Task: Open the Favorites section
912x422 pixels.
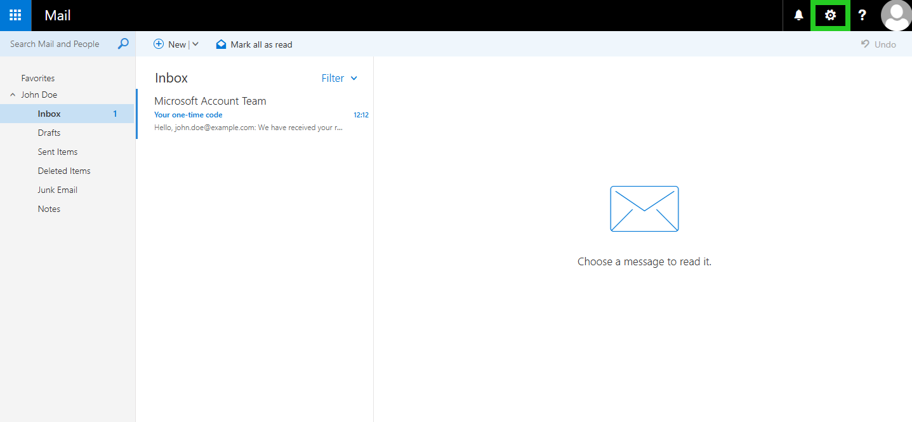Action: click(x=37, y=77)
